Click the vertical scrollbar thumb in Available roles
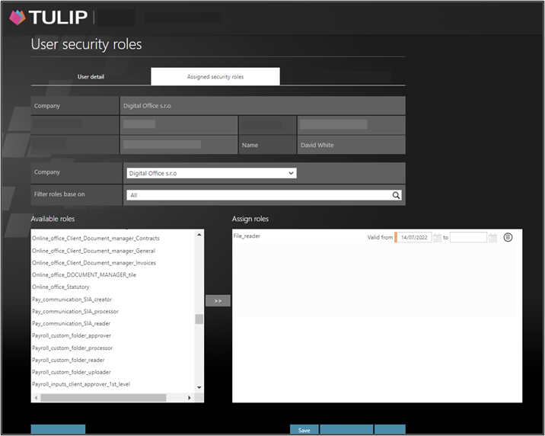The width and height of the screenshot is (545, 436). (x=199, y=319)
